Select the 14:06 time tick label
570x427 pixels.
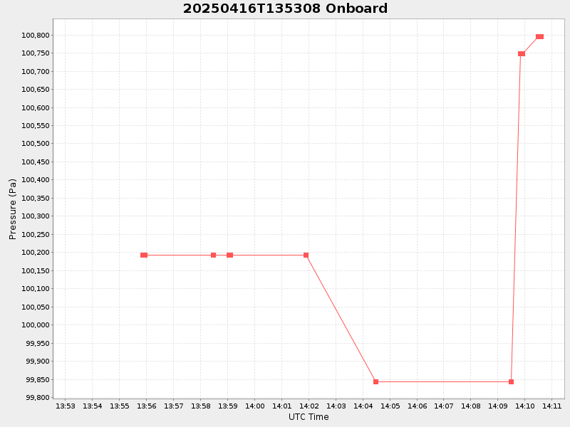[417, 406]
